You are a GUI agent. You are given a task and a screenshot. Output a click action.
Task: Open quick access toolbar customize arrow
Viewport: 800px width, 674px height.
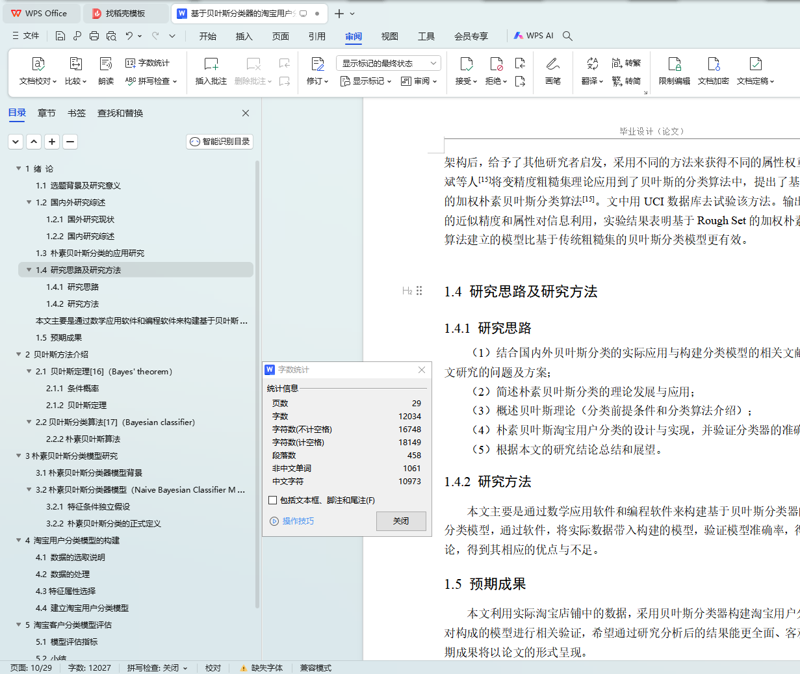tap(172, 36)
